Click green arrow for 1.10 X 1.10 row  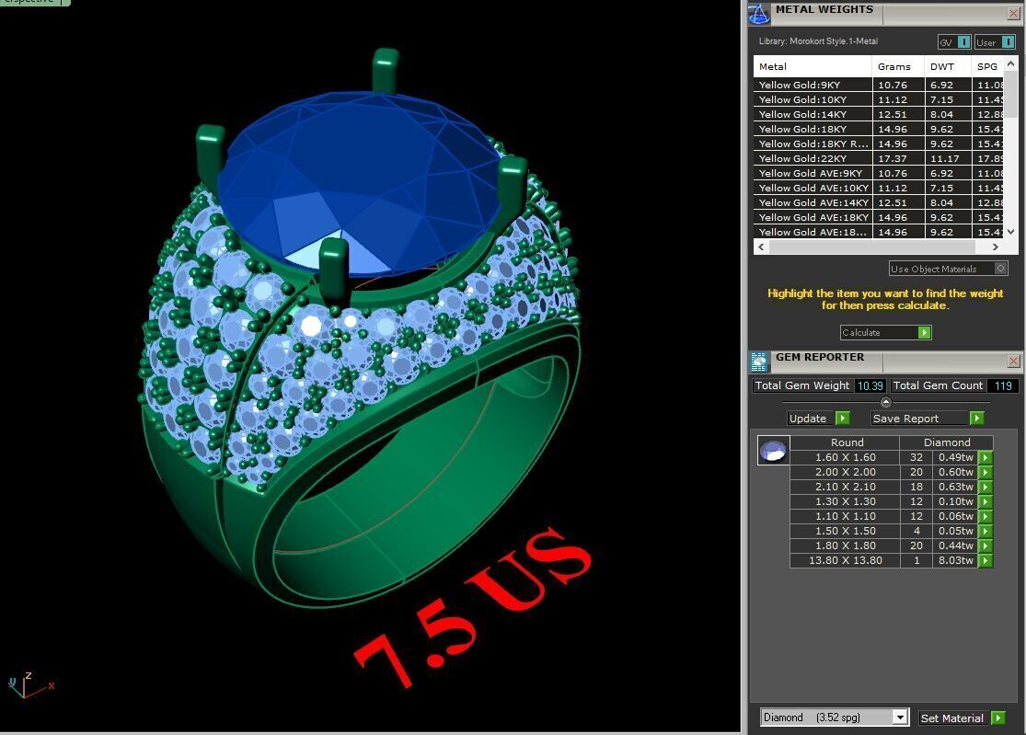pyautogui.click(x=986, y=516)
